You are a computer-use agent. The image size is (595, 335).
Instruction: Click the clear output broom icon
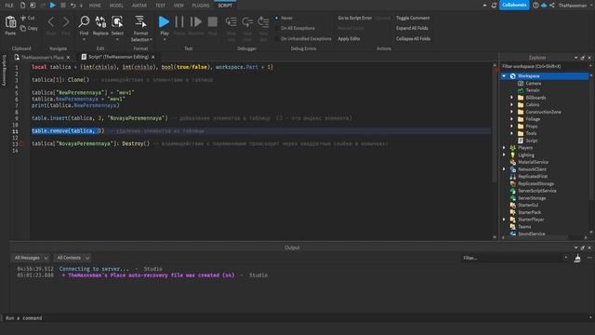577,259
